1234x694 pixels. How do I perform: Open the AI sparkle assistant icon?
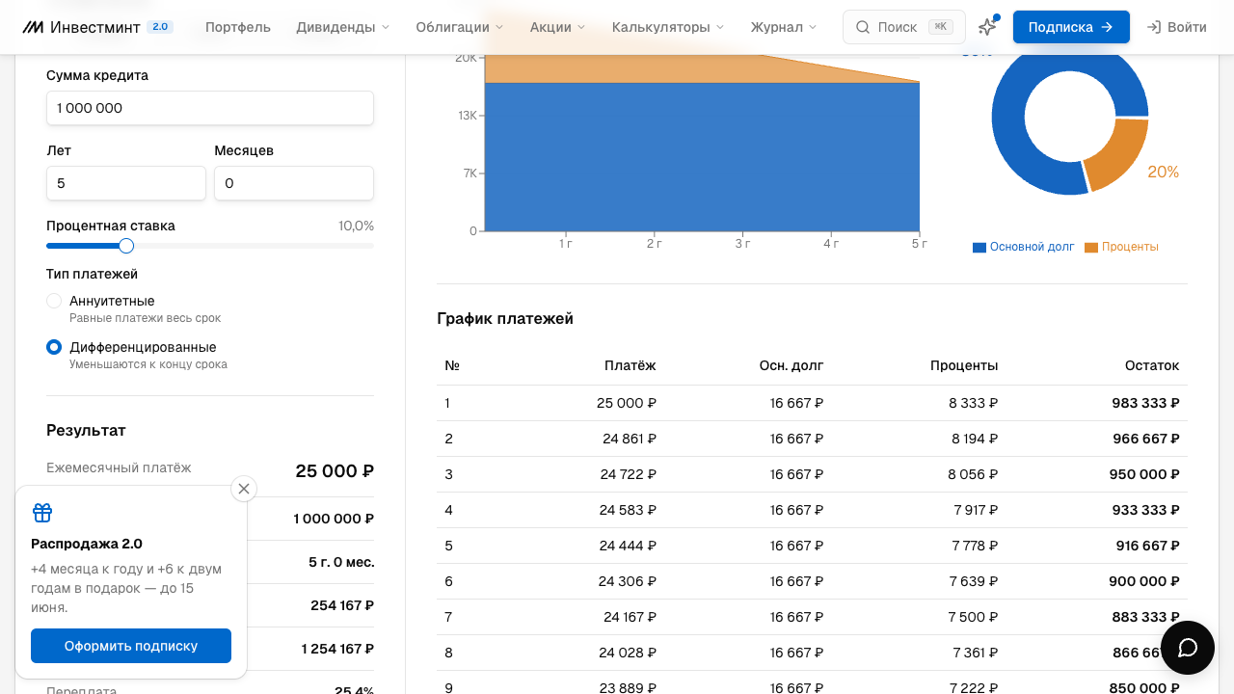[987, 27]
